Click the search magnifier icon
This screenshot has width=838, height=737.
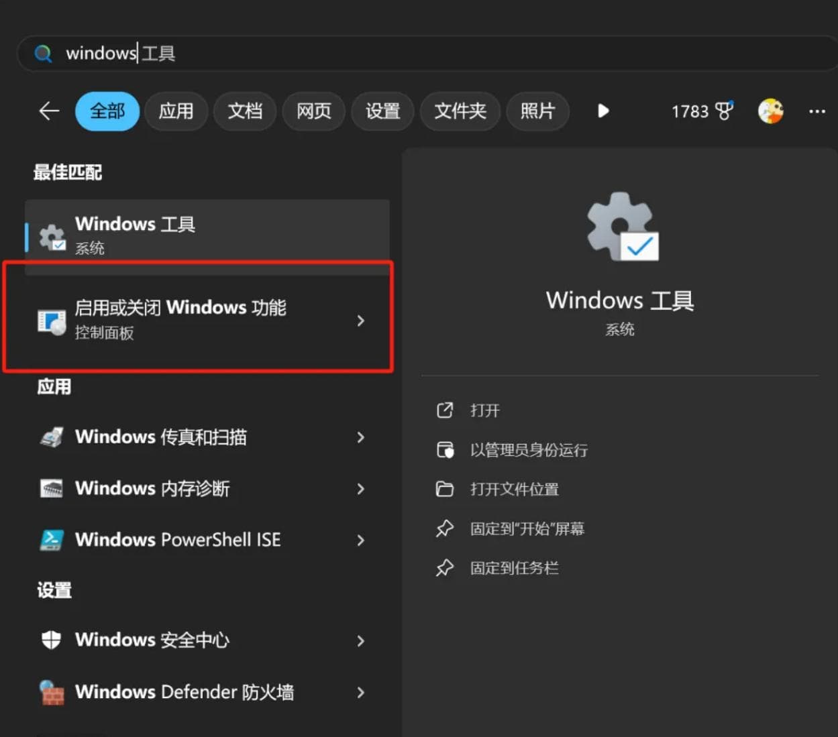[43, 54]
